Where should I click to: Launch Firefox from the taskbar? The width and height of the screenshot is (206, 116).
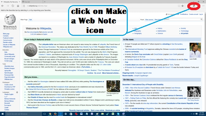point(55,114)
